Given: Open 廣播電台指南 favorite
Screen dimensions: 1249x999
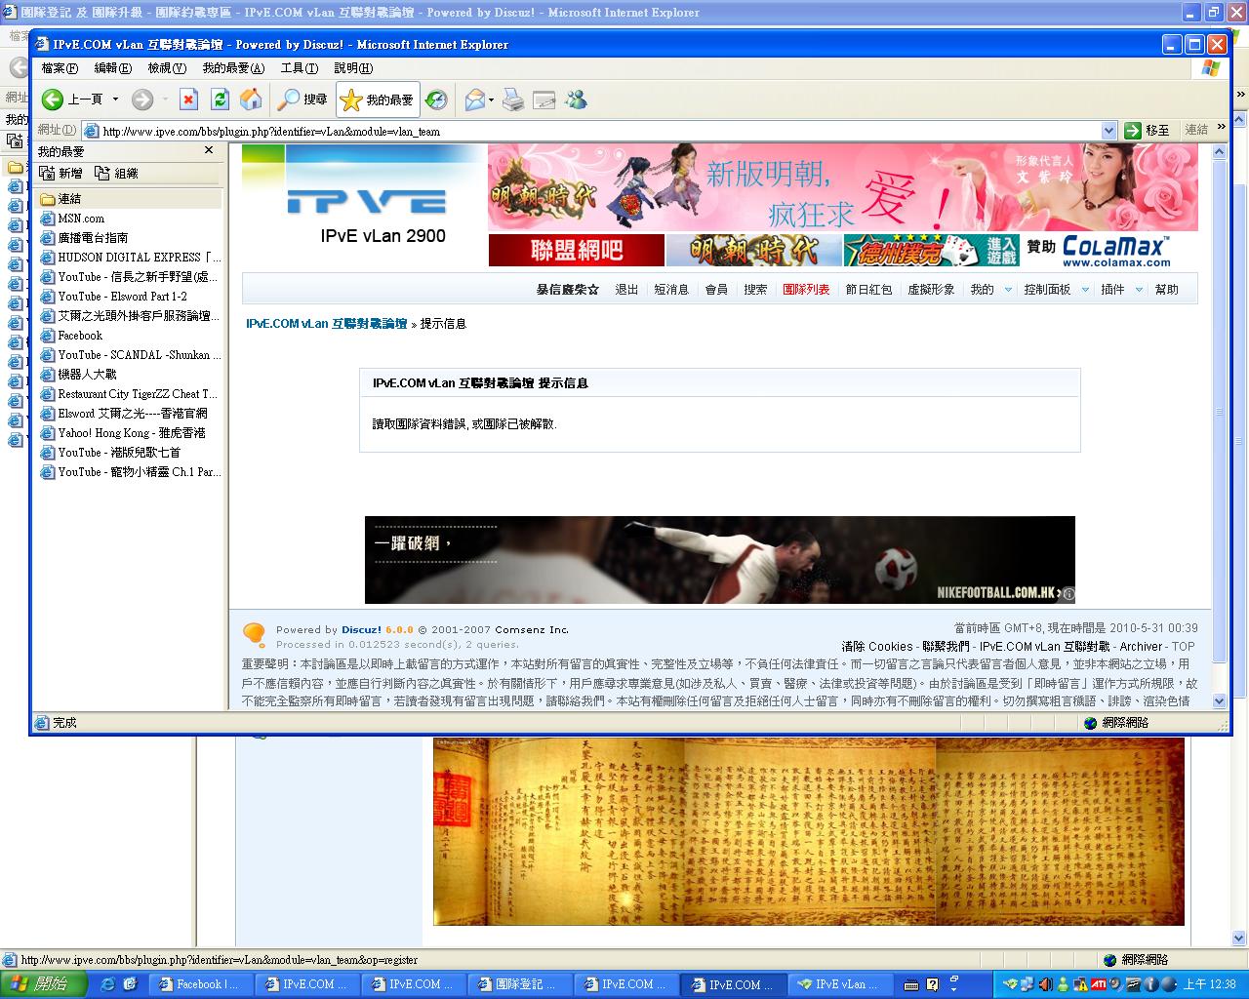Looking at the screenshot, I should click(93, 238).
